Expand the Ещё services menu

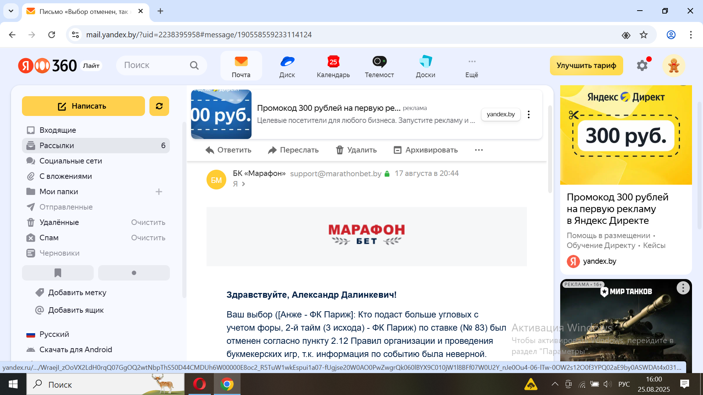[472, 66]
